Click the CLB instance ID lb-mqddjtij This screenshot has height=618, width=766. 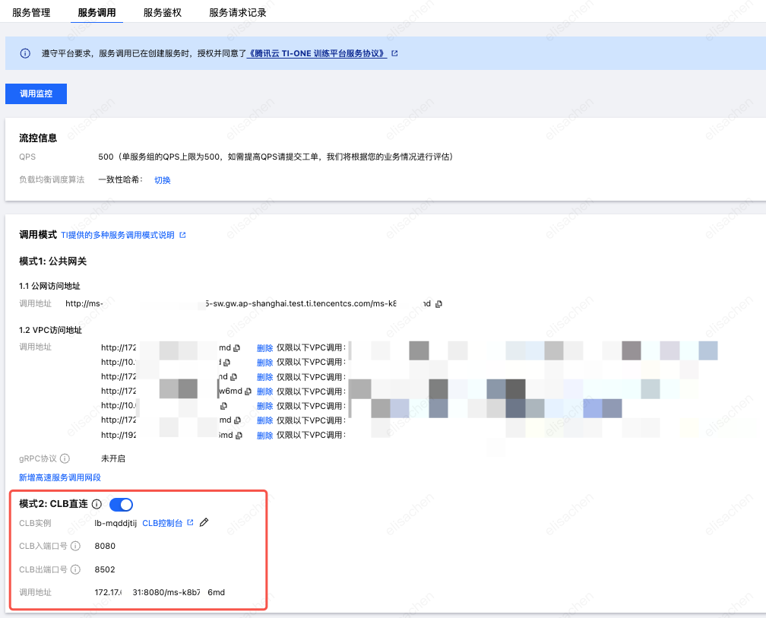point(116,523)
